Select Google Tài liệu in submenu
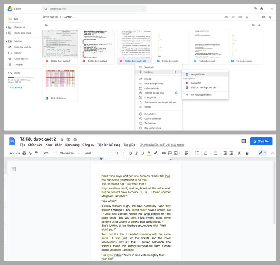 (198, 74)
